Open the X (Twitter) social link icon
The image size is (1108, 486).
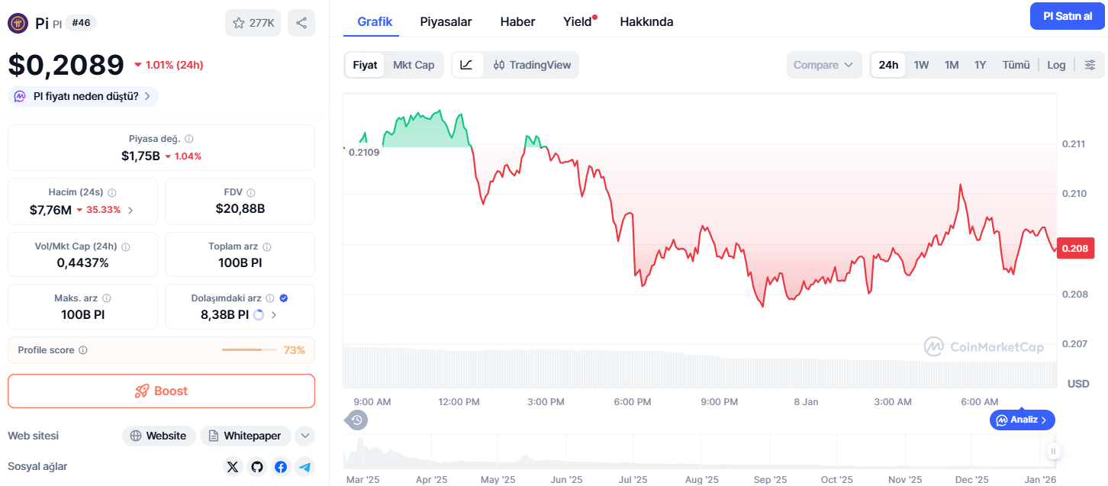(233, 466)
